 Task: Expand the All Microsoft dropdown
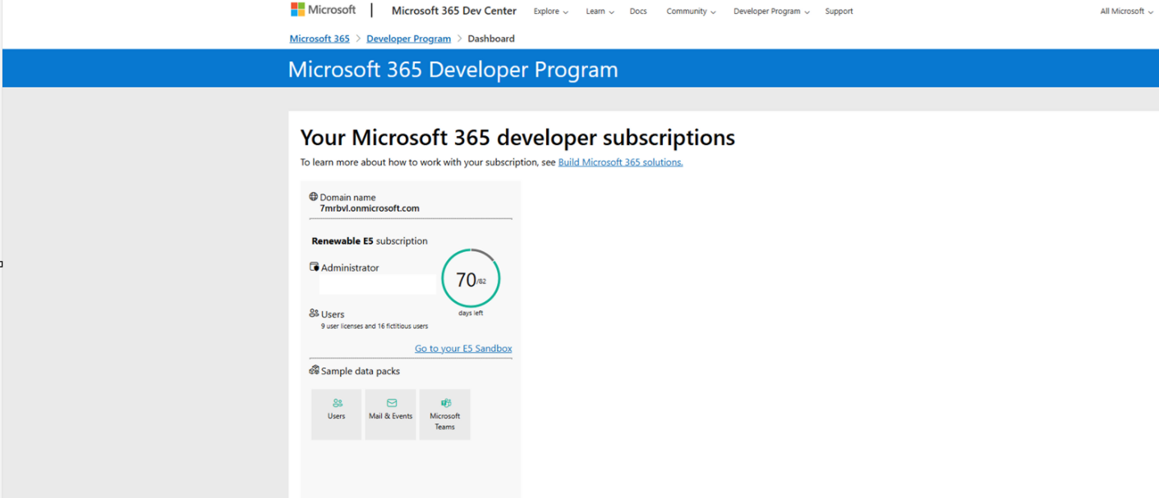[x=1126, y=11]
